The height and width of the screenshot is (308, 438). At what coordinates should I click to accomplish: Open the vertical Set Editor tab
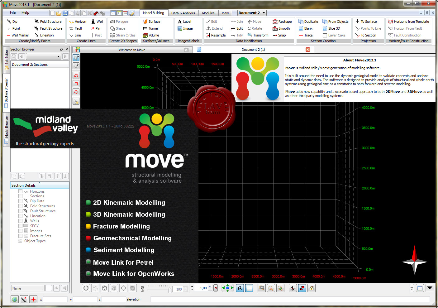pos(6,60)
